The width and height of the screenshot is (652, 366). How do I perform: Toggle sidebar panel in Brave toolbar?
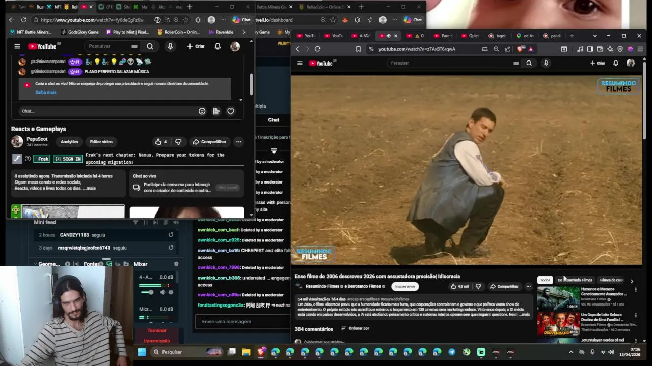pos(590,49)
